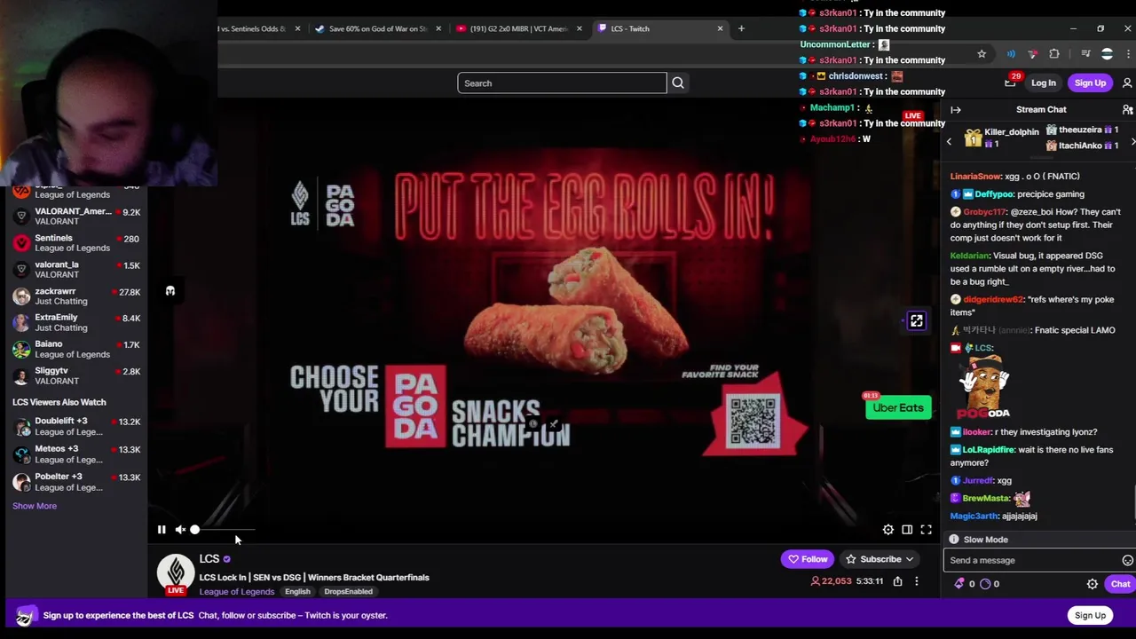This screenshot has width=1136, height=639.
Task: Open Sliggytv VALORANT channel
Action: (x=75, y=375)
